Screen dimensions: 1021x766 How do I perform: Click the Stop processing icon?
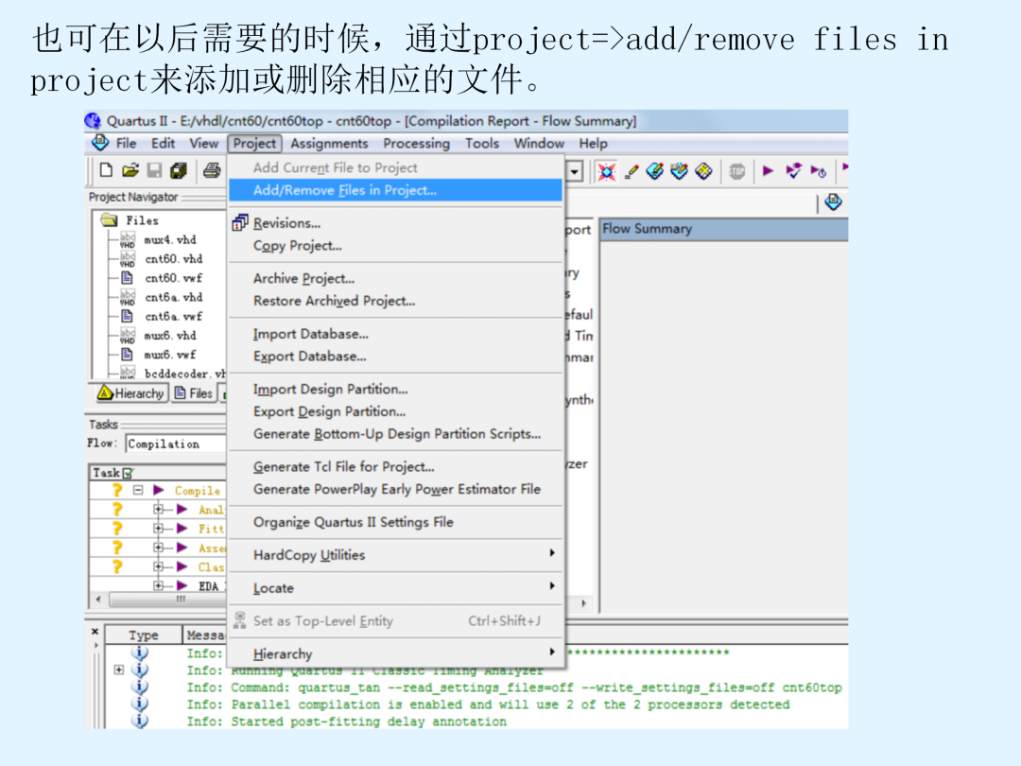coord(736,172)
